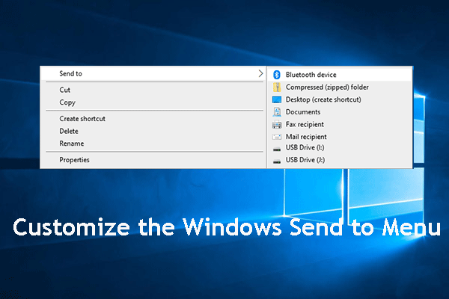Viewport: 449px width, 299px height.
Task: Choose Cut from the context menu
Action: pyautogui.click(x=153, y=90)
